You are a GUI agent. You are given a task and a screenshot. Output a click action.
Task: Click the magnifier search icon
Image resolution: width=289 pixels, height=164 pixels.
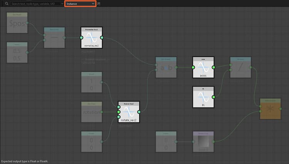(7, 3)
